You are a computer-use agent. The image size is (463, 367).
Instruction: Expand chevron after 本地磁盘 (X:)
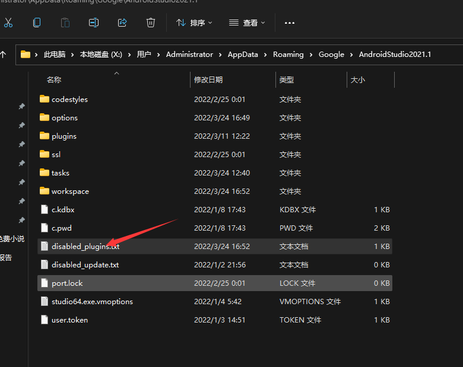129,55
